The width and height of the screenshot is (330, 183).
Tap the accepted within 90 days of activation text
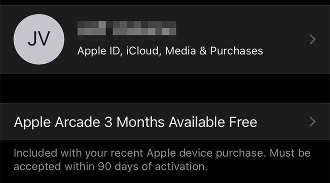[x=111, y=167]
